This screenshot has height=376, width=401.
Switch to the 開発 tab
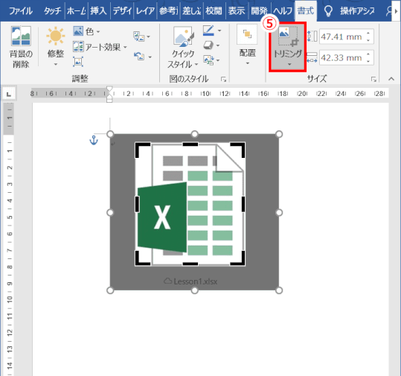coord(259,11)
